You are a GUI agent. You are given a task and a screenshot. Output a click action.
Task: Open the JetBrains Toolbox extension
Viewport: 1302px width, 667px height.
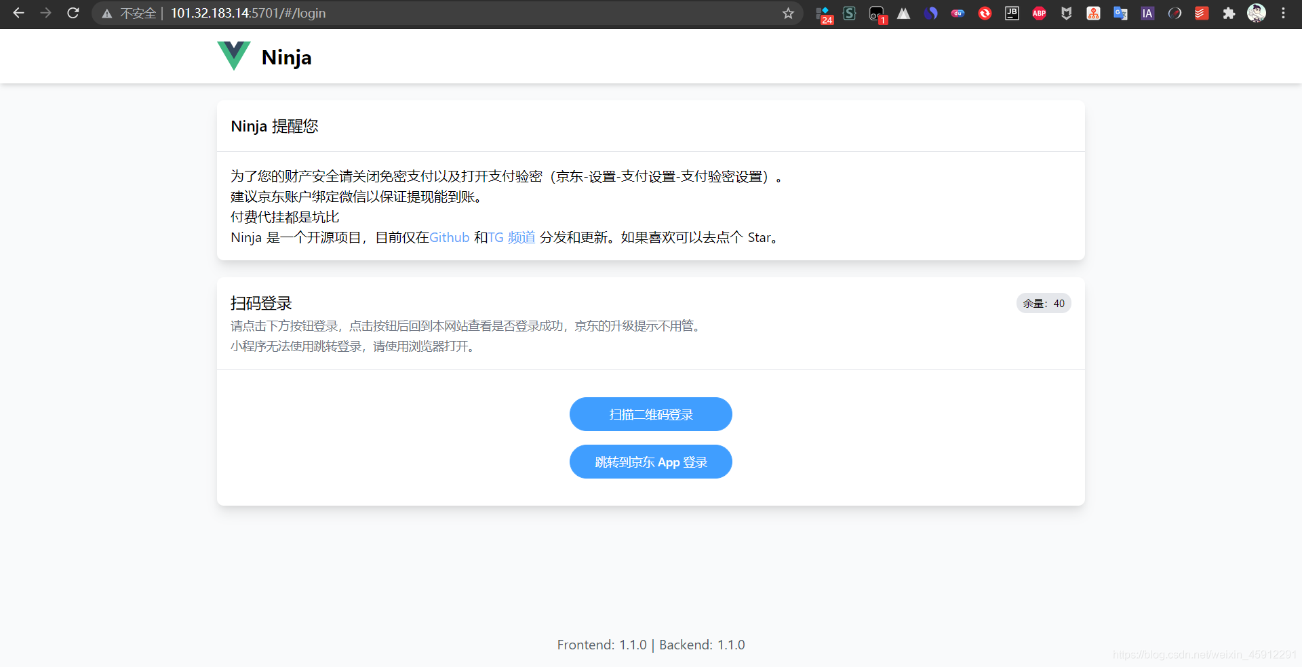click(1012, 13)
